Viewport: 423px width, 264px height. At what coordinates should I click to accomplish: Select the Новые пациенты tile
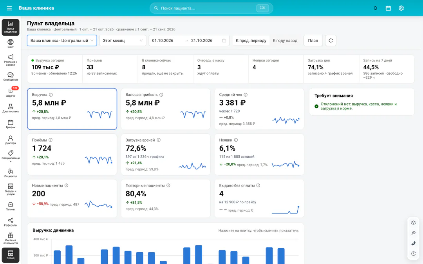(72, 198)
